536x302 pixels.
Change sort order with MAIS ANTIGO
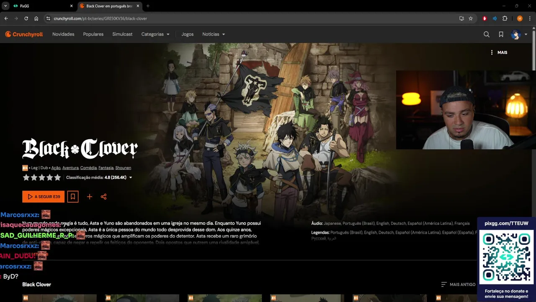coord(458,284)
